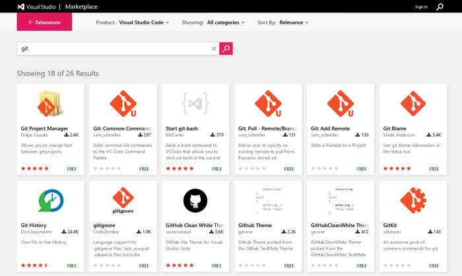Click FREE label on GitKit card
462x276 pixels.
tap(434, 265)
